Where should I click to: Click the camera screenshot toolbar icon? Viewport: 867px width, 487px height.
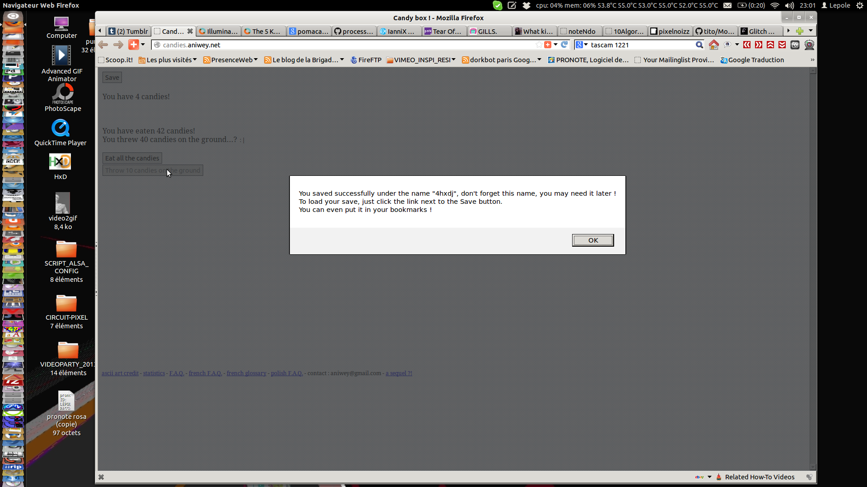point(795,45)
